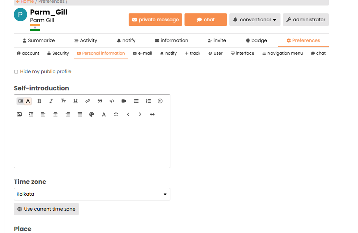The width and height of the screenshot is (358, 233).
Task: Open the administrator menu button
Action: 306,20
